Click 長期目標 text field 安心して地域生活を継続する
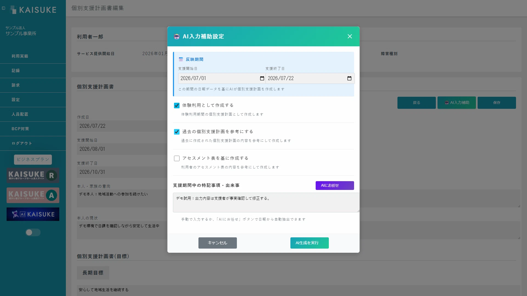Viewport: 527px width, 296px height. (298, 290)
